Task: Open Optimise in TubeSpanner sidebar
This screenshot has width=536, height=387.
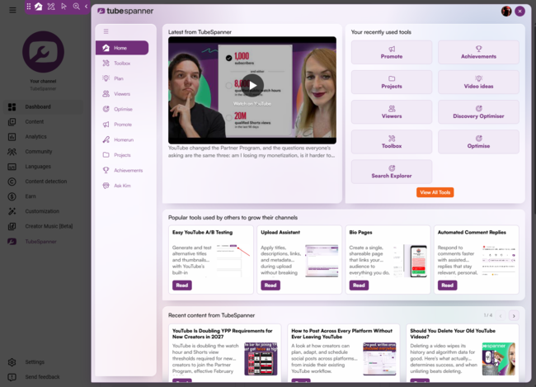Action: click(122, 109)
